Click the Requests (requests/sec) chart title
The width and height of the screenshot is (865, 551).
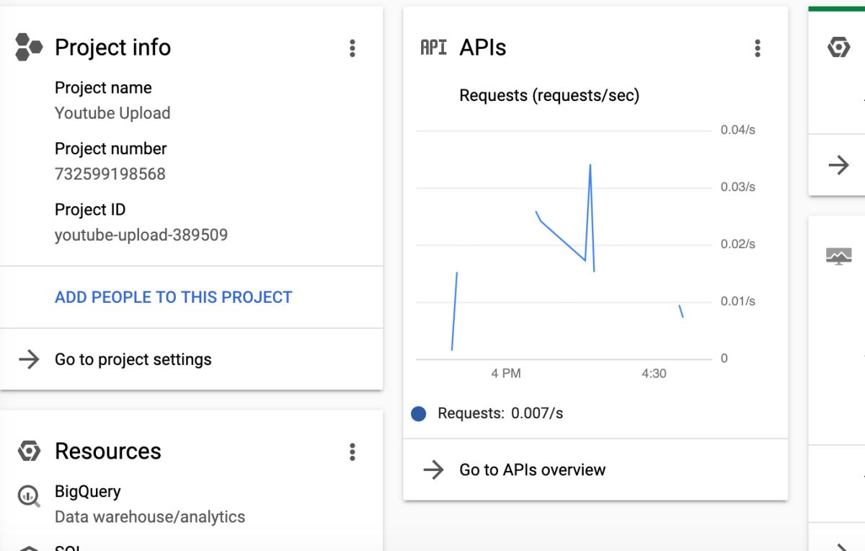tap(549, 95)
